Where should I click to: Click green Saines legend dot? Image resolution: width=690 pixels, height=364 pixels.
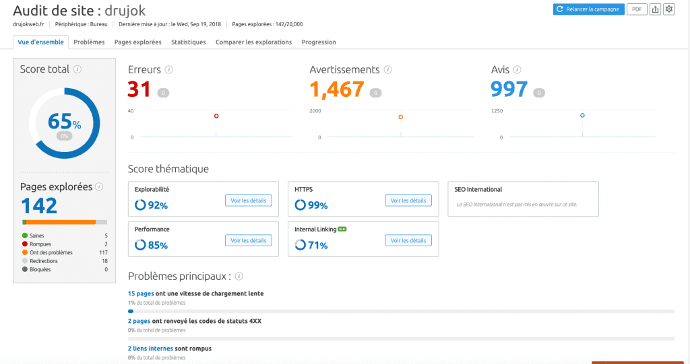coord(25,235)
